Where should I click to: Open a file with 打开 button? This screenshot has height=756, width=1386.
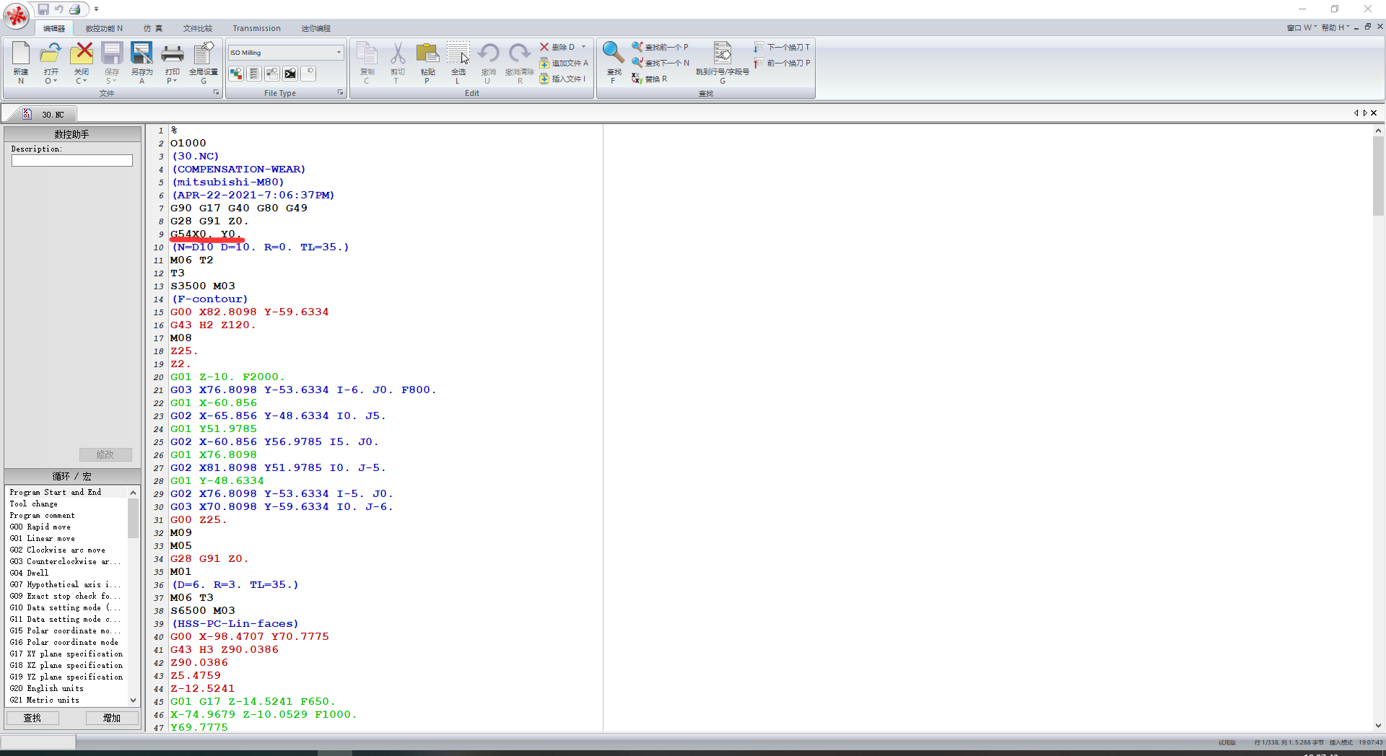[x=51, y=63]
